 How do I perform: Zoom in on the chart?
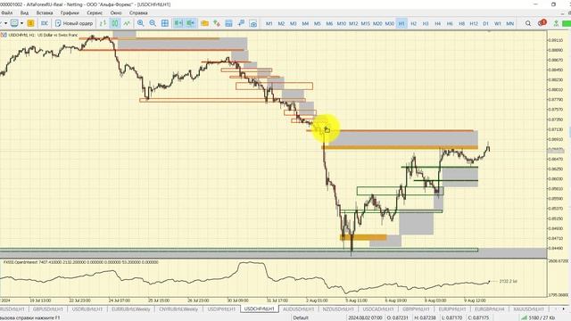(141, 23)
